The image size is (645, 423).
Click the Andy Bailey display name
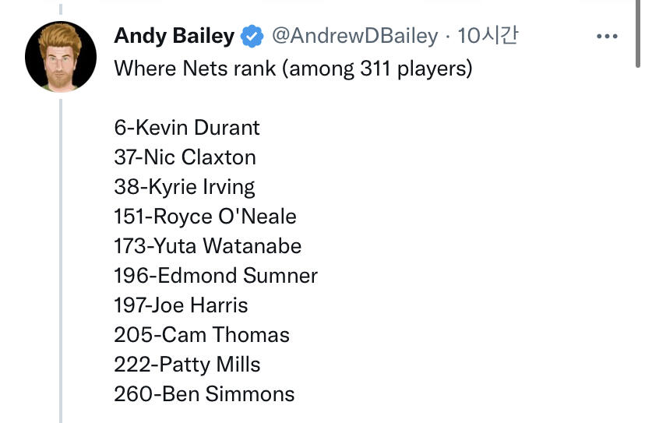(x=174, y=36)
